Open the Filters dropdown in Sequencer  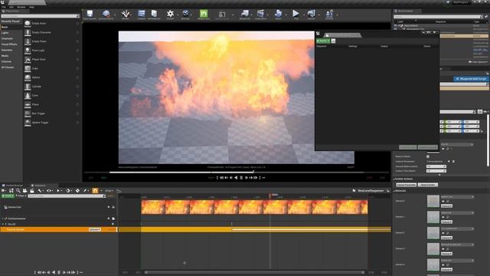tap(21, 196)
